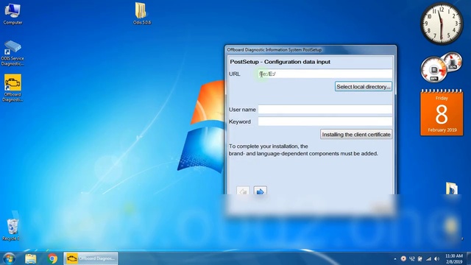Open the Odis 5.0.6 folder
Screen dimensions: 471x265
pyautogui.click(x=141, y=13)
